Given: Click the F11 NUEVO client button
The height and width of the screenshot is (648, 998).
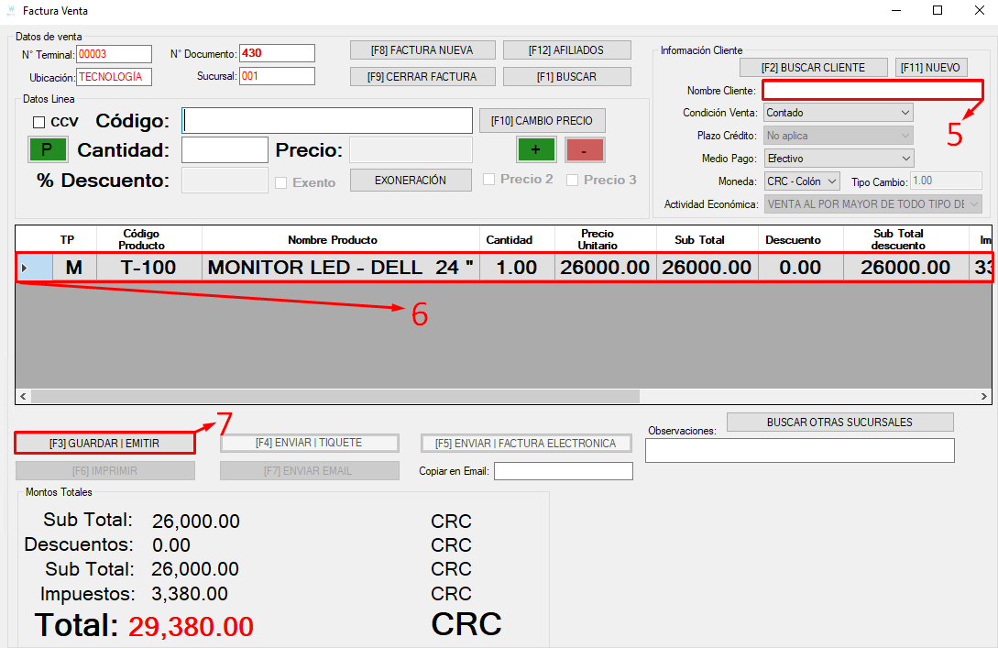Looking at the screenshot, I should point(930,68).
